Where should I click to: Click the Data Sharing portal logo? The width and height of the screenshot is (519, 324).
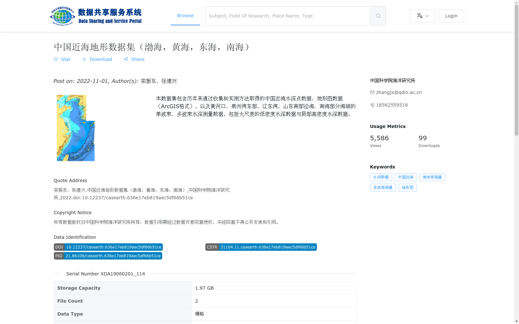(96, 16)
